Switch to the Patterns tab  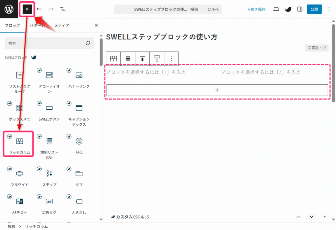(37, 25)
